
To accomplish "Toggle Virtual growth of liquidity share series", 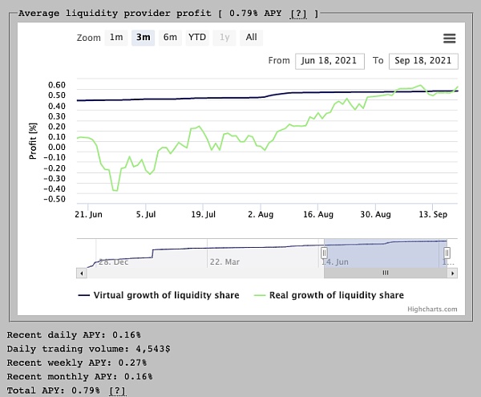I will tap(159, 295).
